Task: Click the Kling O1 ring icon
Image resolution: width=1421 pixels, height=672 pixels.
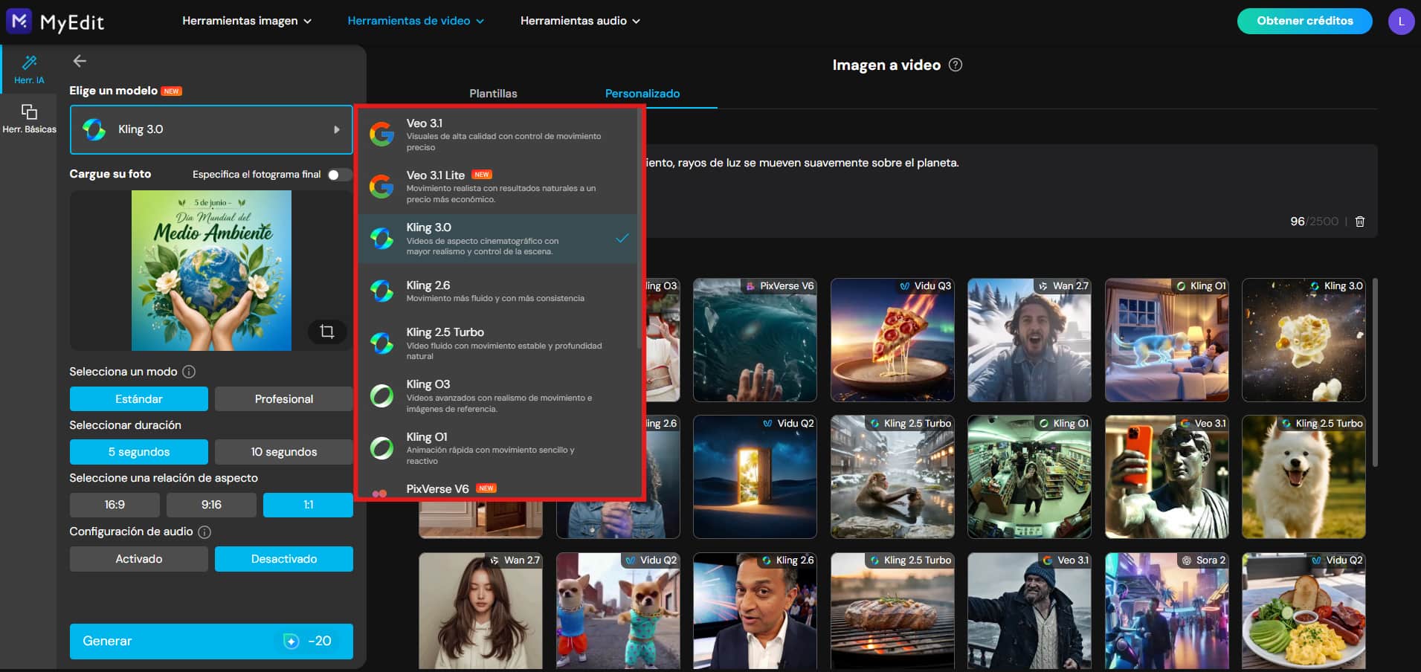Action: click(381, 448)
